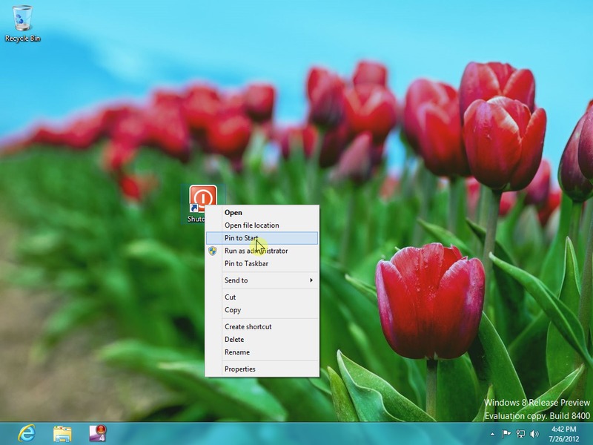
Task: Open File Explorer from the taskbar
Action: click(x=62, y=433)
